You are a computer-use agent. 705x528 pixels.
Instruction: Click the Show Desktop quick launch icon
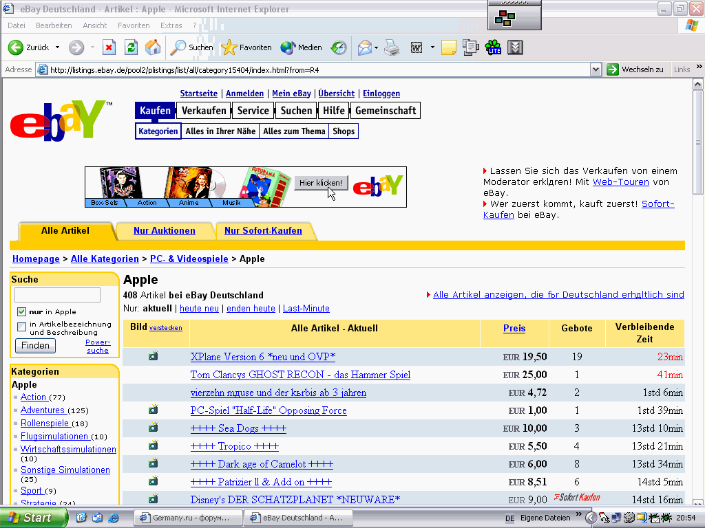click(x=81, y=518)
